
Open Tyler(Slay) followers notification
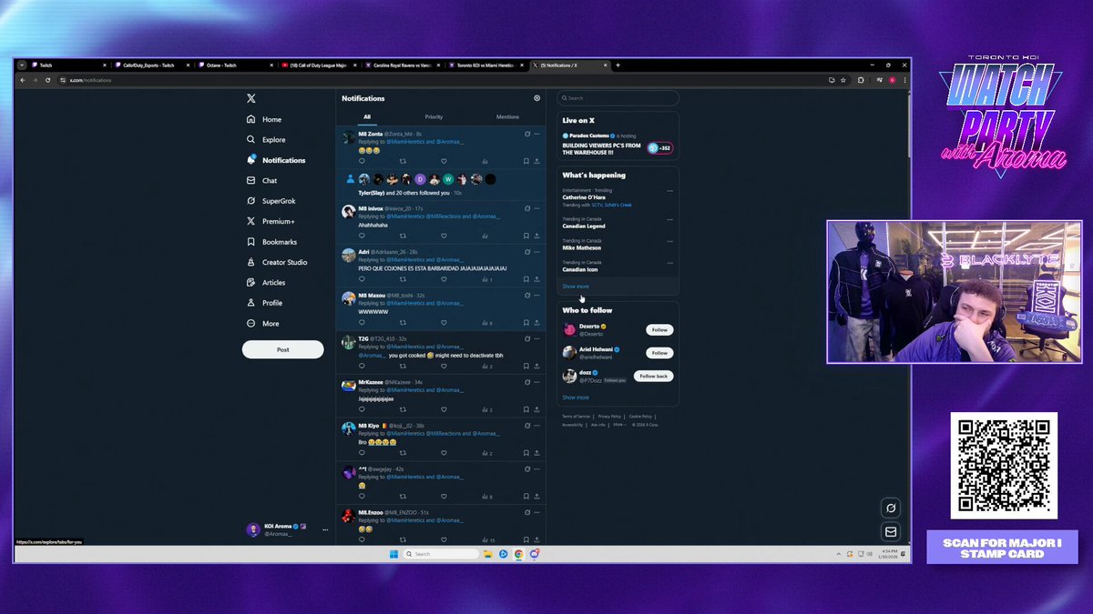[x=441, y=186]
